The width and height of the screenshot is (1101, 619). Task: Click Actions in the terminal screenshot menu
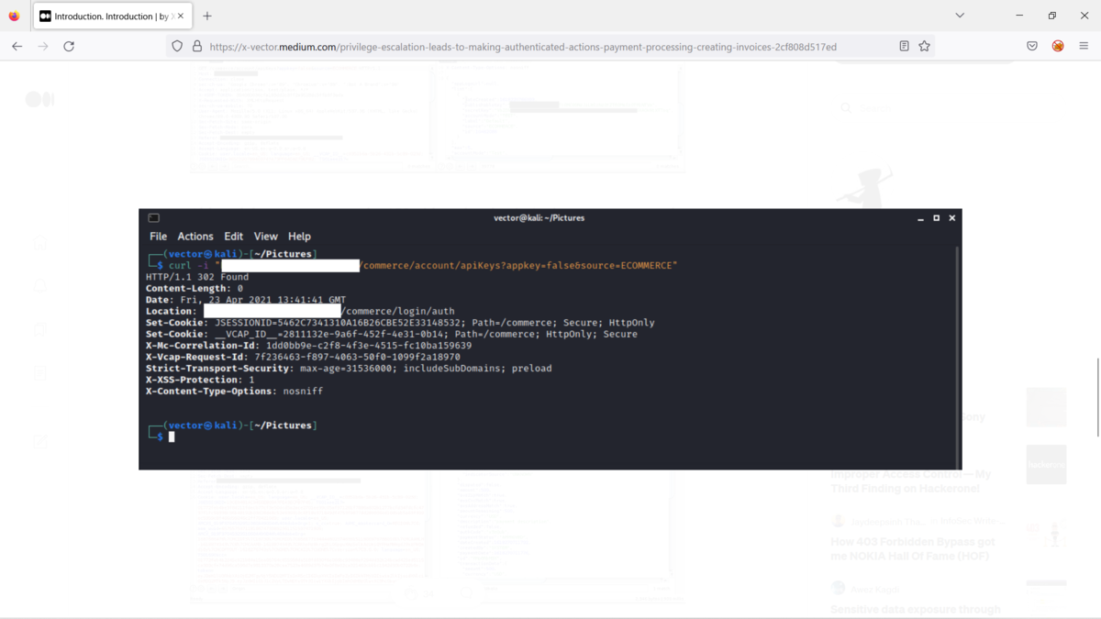(195, 237)
